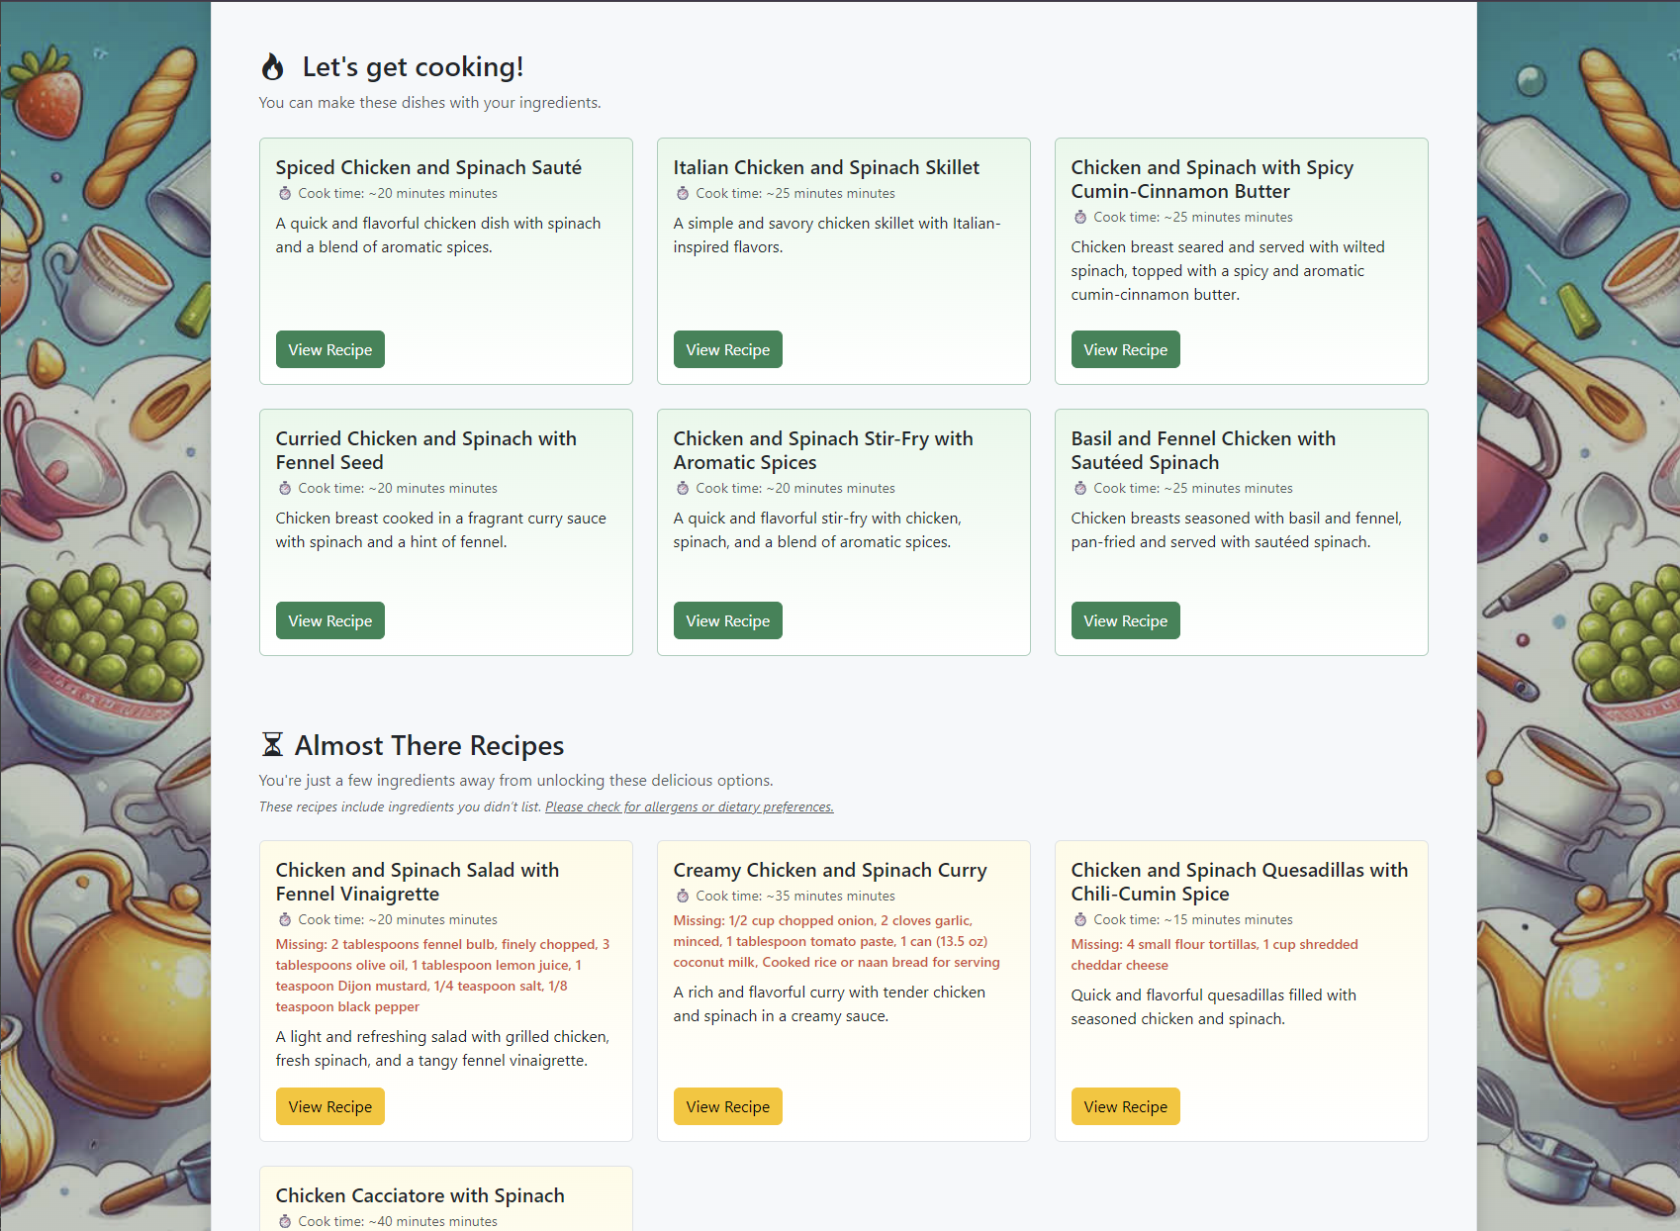View Recipe for Spiced Chicken and Spinach Sauté

pyautogui.click(x=329, y=349)
